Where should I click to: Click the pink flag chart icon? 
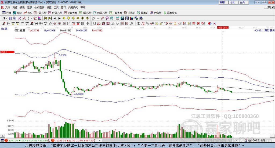click(x=40, y=18)
